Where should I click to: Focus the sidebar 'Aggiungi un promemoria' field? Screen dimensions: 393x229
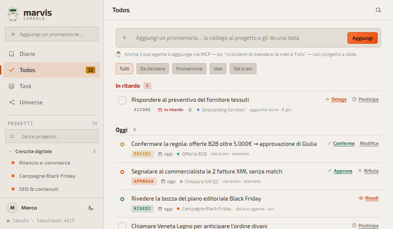pos(51,34)
